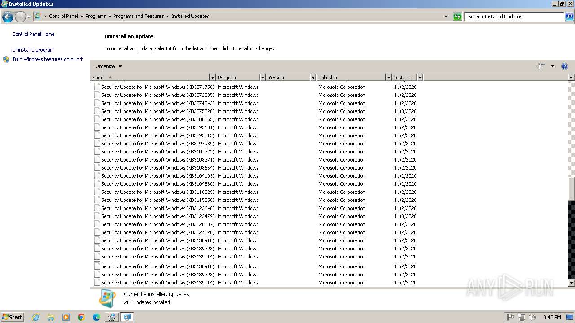Open Program column filter dropdown

click(x=263, y=78)
